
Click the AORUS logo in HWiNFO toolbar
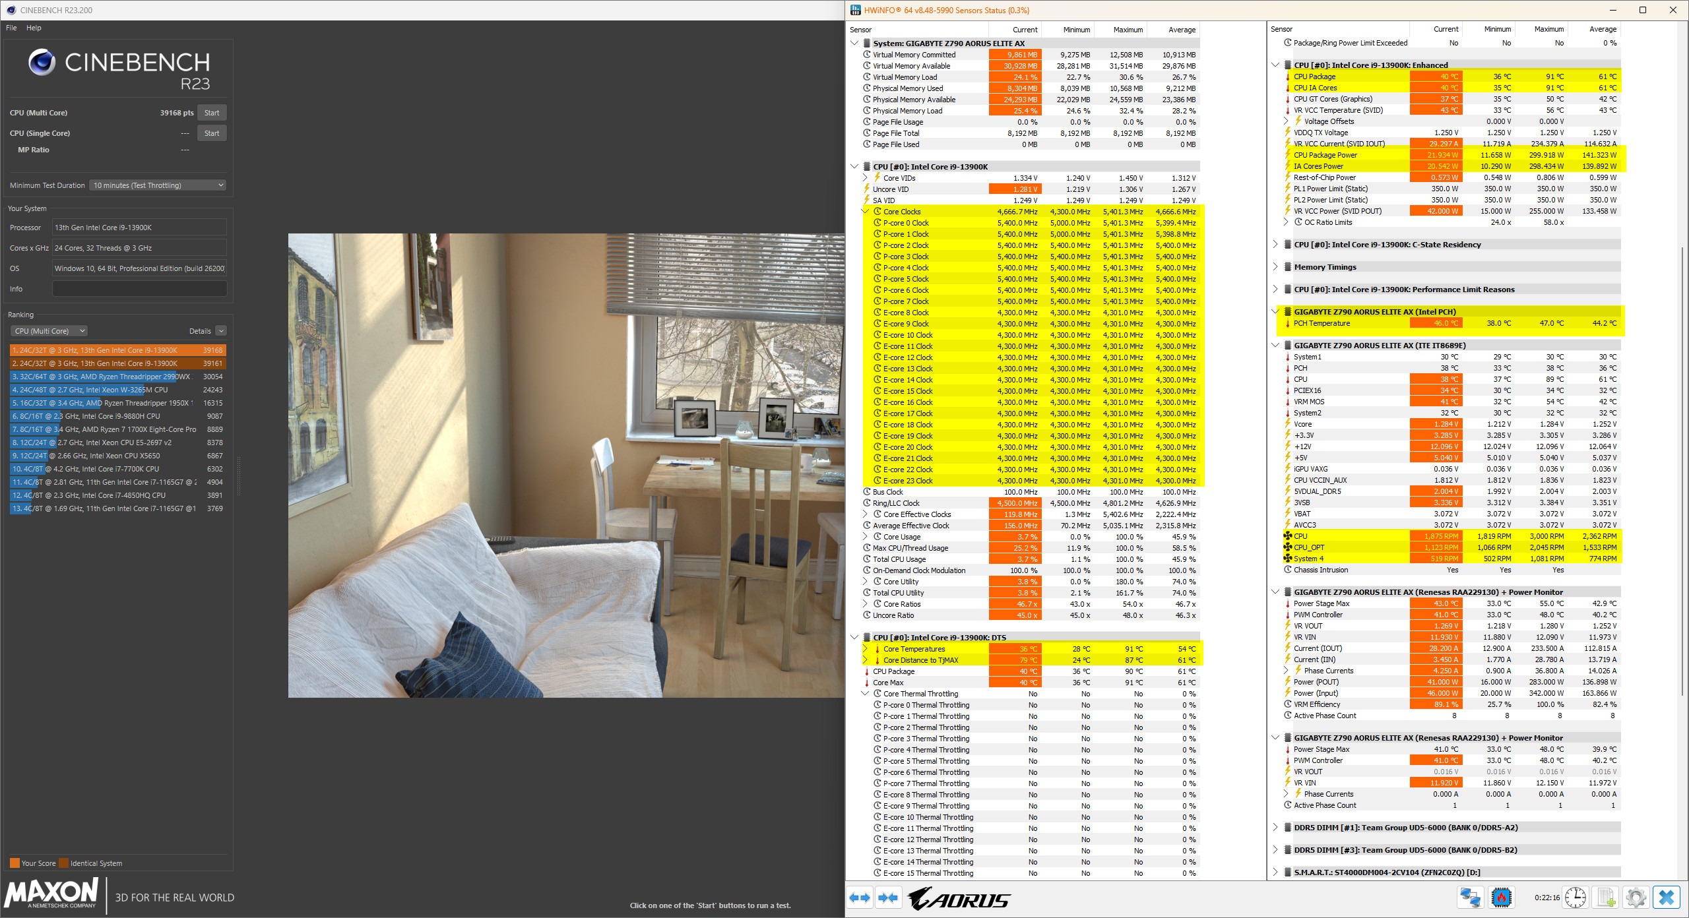coord(959,899)
